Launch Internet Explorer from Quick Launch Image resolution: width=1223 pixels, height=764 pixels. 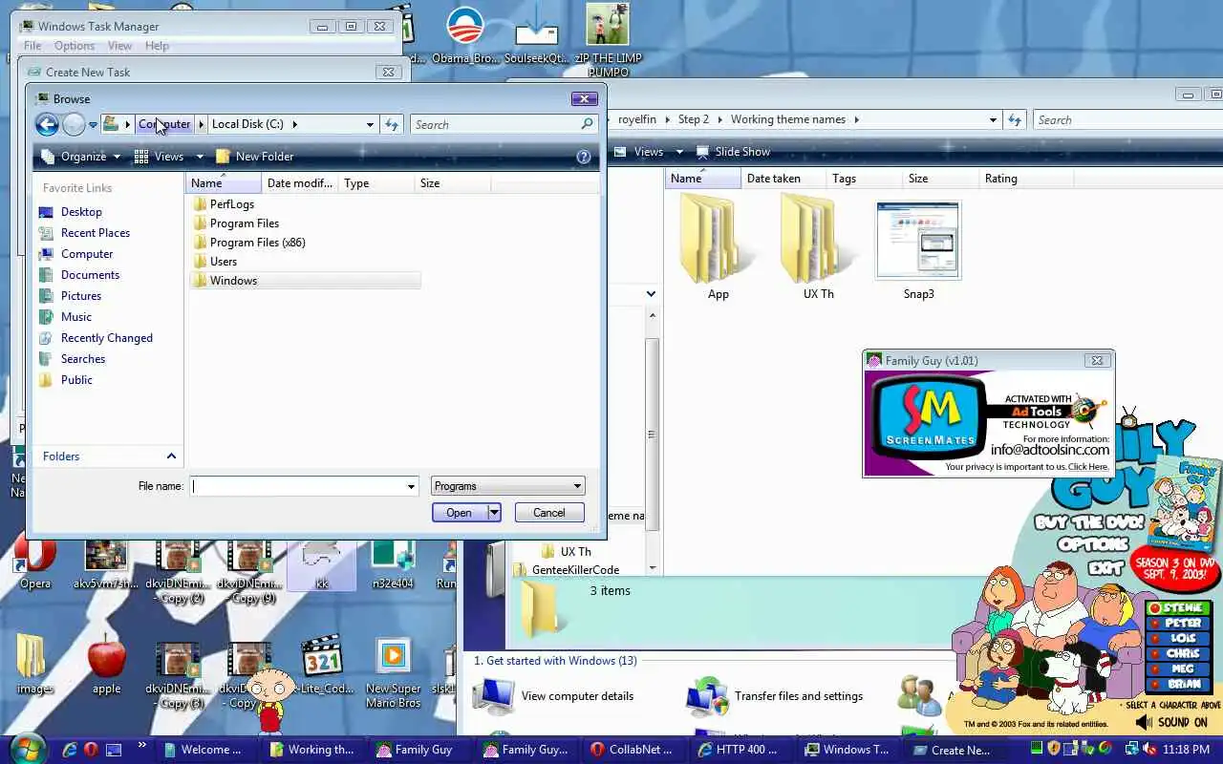point(69,750)
